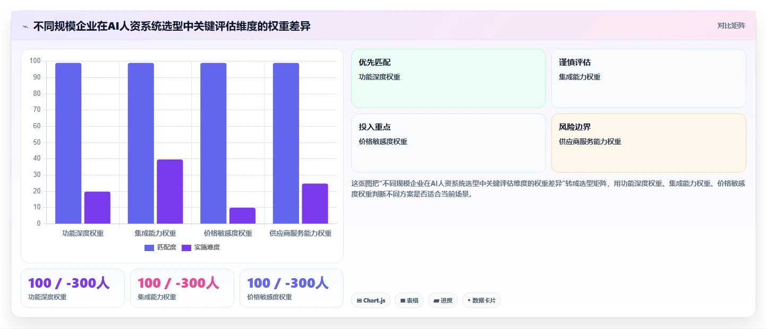Click the 实施难度 bar for 供应商服务能力权重
This screenshot has height=329, width=767.
[x=315, y=203]
